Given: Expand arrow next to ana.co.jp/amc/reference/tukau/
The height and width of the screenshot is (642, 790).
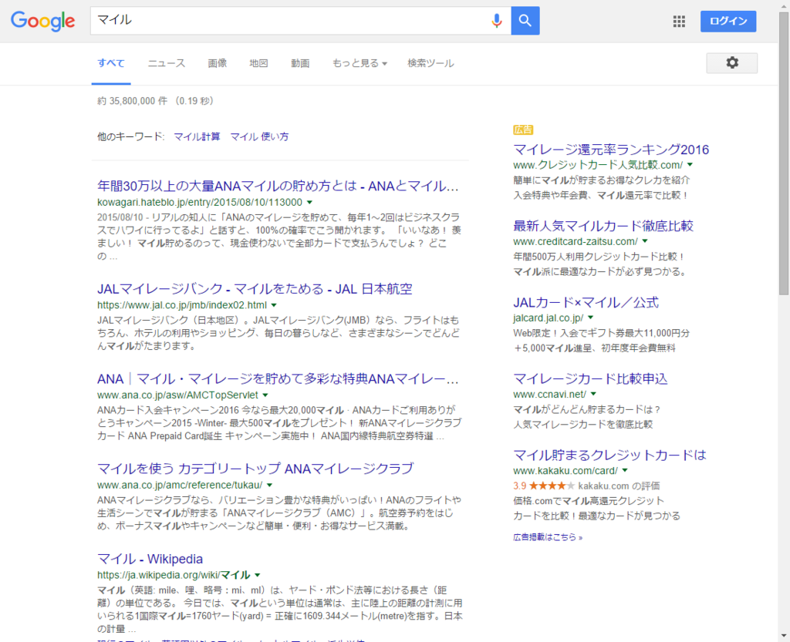Looking at the screenshot, I should point(269,485).
